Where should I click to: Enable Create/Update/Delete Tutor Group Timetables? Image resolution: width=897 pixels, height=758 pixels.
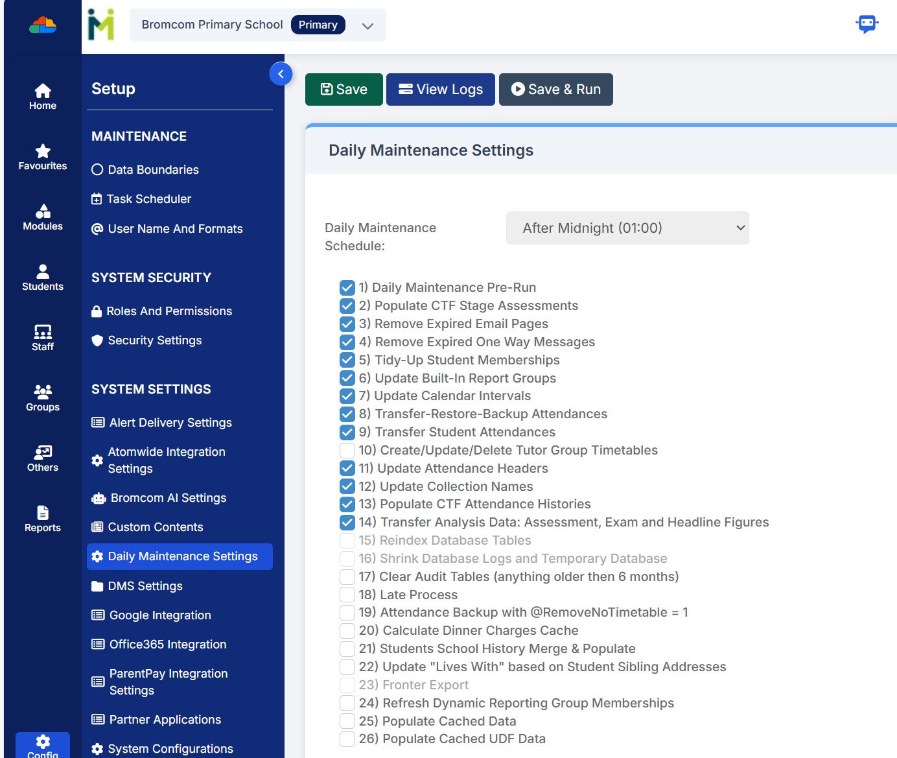click(347, 451)
